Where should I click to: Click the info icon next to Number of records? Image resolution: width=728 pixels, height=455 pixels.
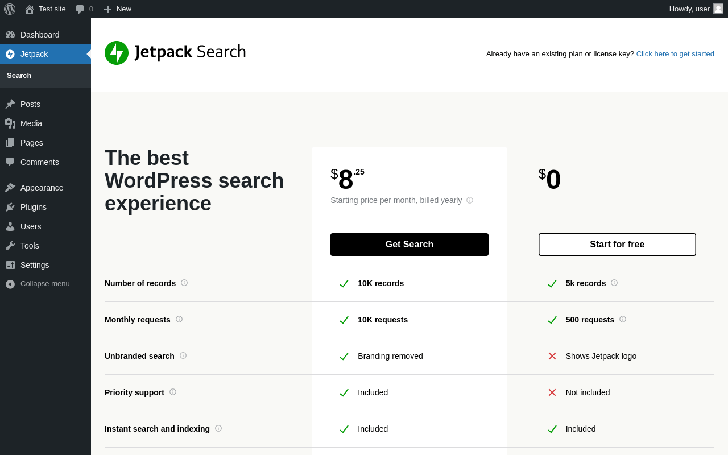(184, 283)
